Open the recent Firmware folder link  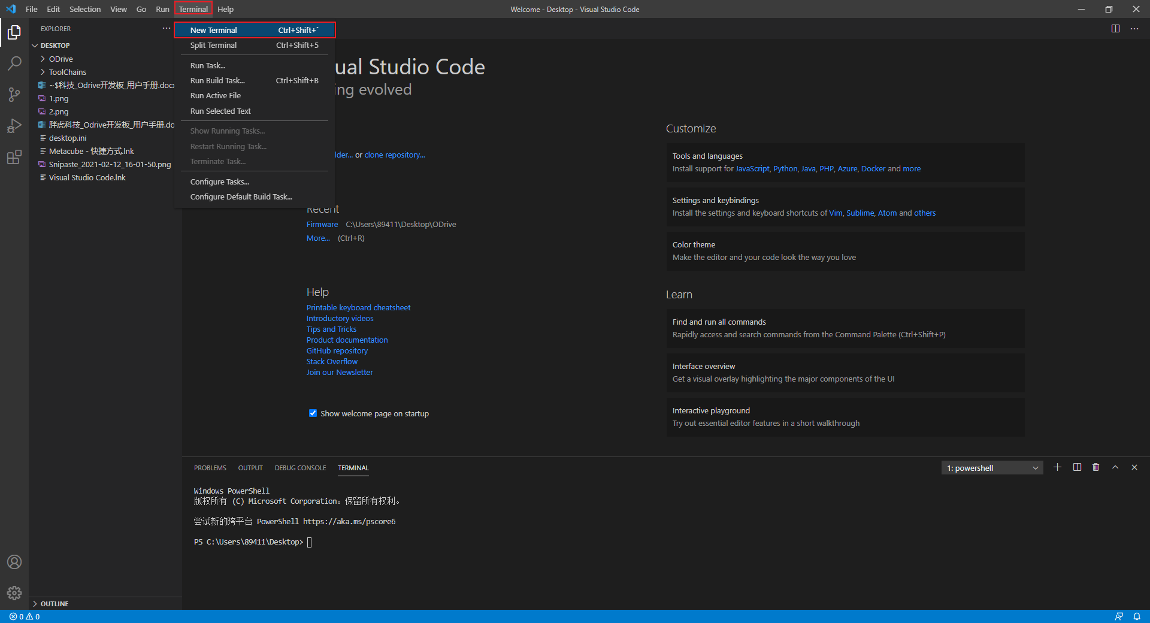322,224
